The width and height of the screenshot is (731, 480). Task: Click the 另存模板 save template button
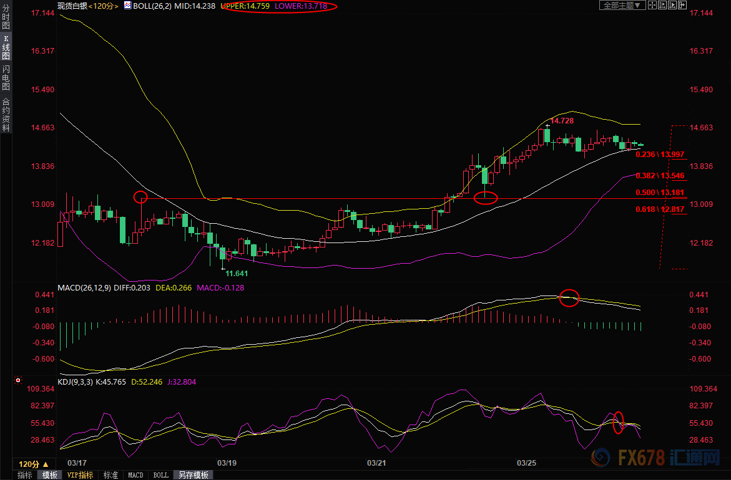click(193, 475)
